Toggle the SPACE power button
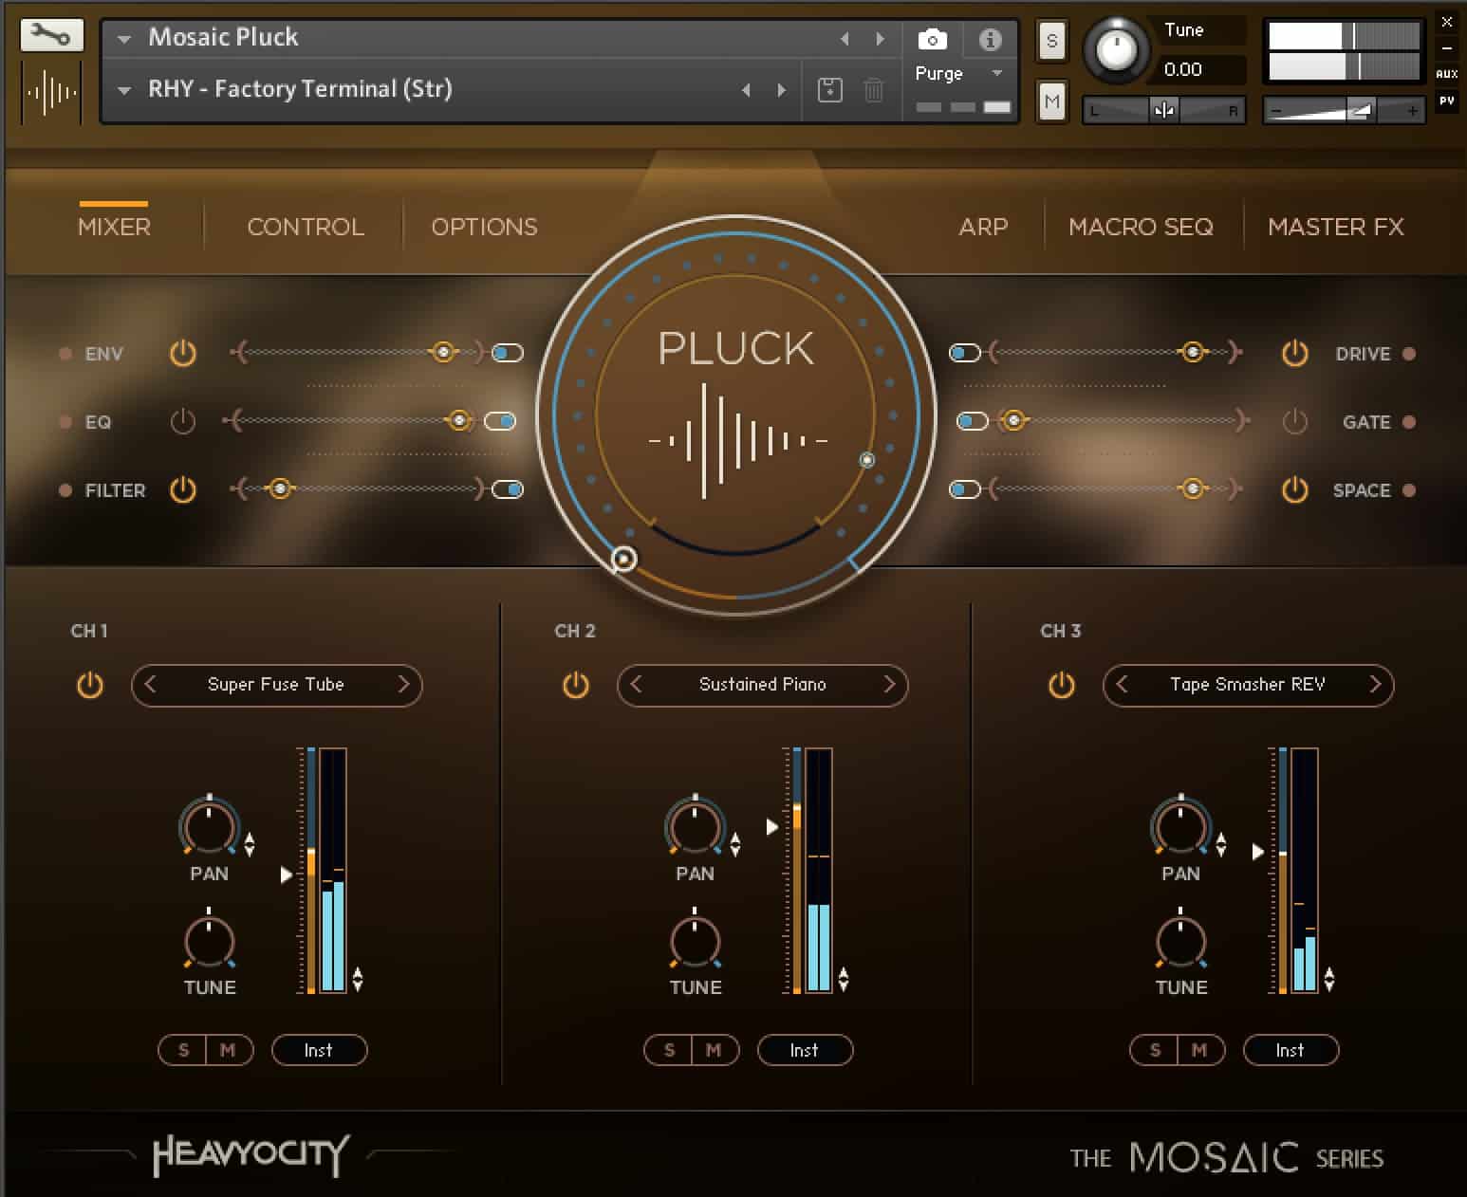This screenshot has width=1467, height=1197. (x=1294, y=490)
